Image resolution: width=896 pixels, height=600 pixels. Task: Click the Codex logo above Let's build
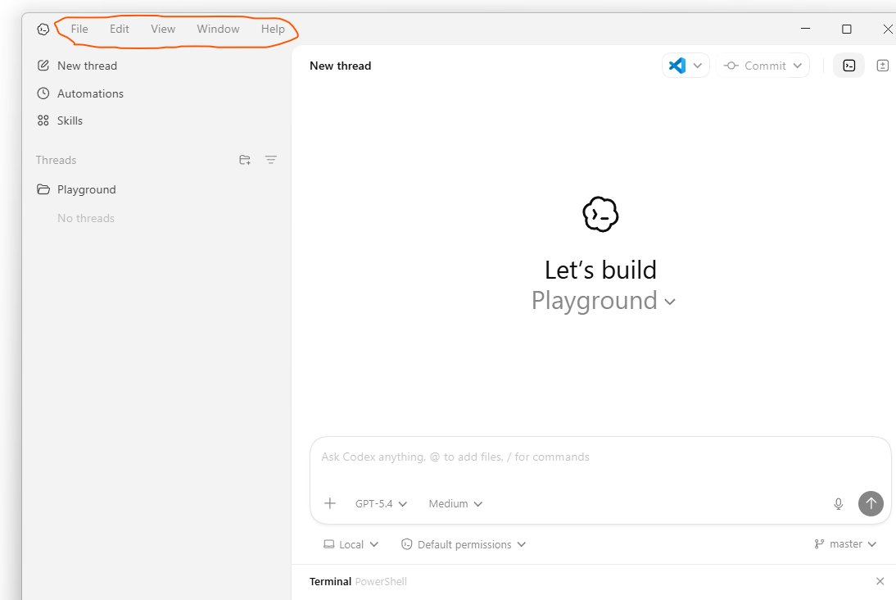[600, 215]
